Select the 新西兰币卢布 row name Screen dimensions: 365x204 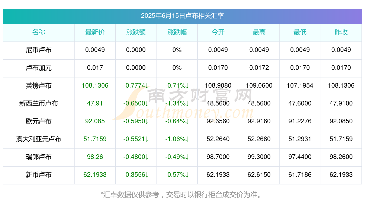click(x=39, y=103)
